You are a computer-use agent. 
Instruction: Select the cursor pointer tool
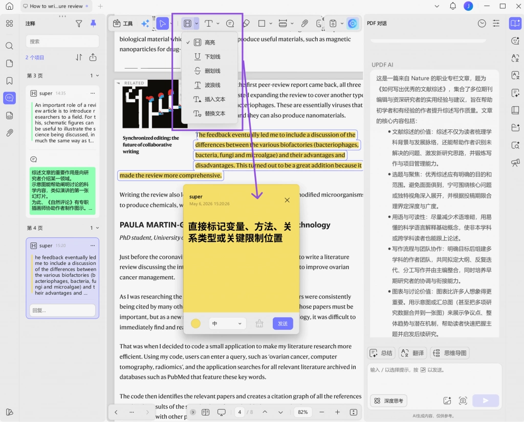coord(162,24)
